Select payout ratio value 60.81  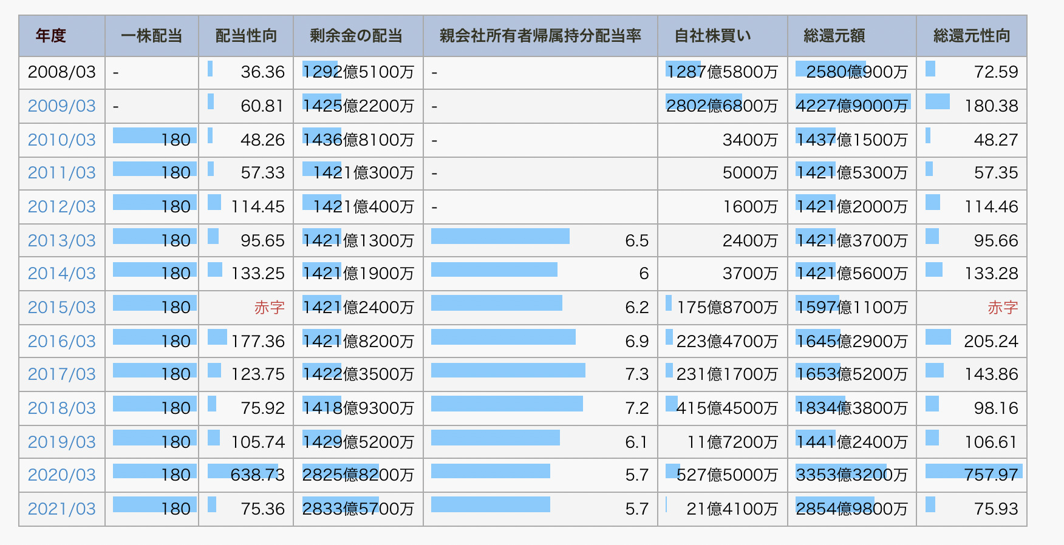pyautogui.click(x=262, y=106)
